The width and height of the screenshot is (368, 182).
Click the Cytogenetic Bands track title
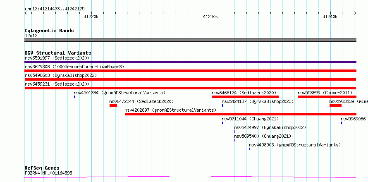pyautogui.click(x=49, y=31)
